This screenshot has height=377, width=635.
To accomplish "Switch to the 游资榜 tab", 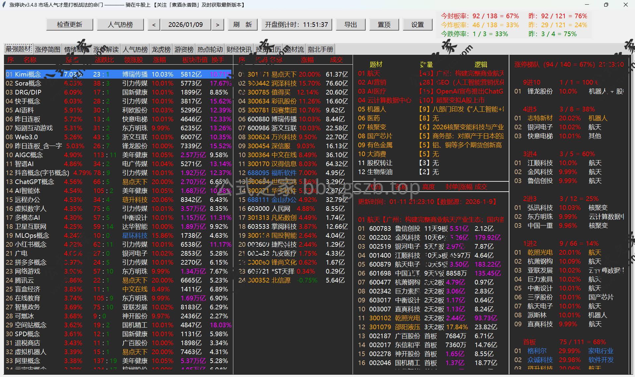I will click(x=184, y=49).
